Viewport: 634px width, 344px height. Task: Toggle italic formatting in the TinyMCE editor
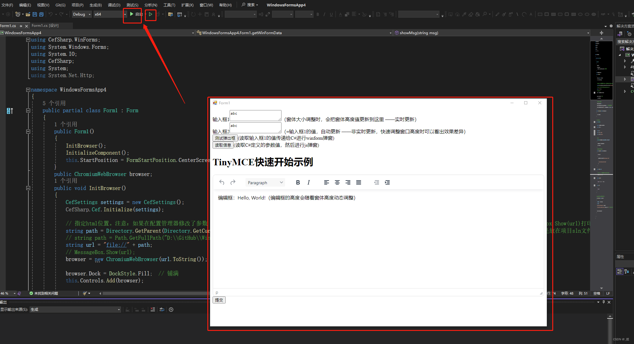click(x=309, y=182)
